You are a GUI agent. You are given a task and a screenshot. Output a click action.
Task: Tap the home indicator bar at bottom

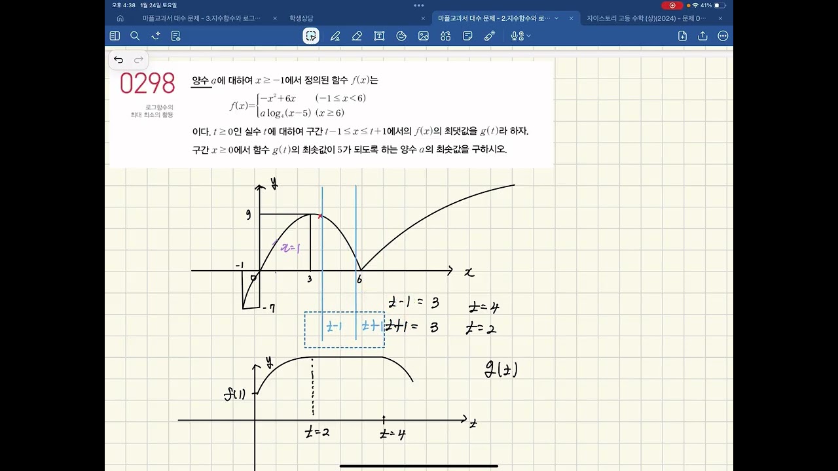tap(419, 466)
